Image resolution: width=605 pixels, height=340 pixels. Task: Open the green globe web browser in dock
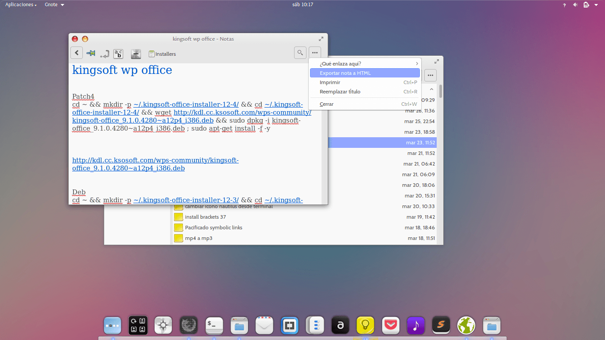click(x=466, y=325)
